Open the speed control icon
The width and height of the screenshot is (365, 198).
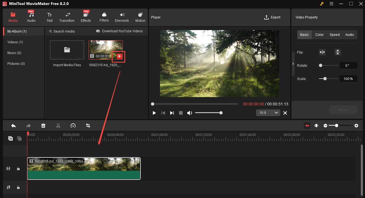click(x=73, y=126)
